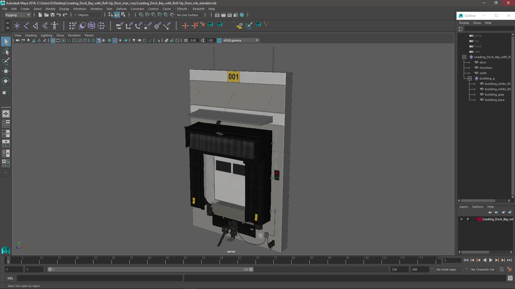Click the Undo arrow icon
The image size is (515, 289).
[x=59, y=15]
